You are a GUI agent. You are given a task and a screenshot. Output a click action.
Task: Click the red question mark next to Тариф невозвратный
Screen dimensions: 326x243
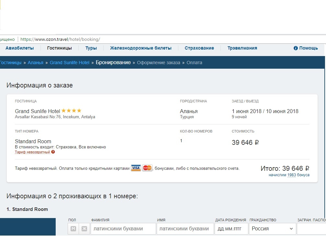tap(53, 152)
